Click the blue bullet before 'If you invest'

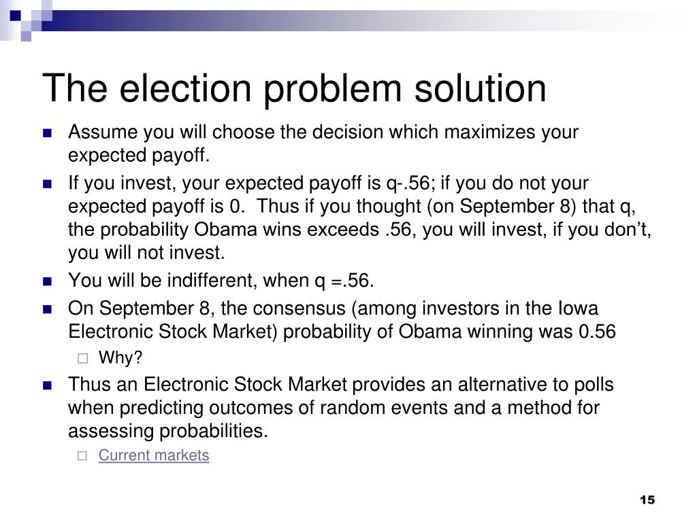click(x=47, y=184)
